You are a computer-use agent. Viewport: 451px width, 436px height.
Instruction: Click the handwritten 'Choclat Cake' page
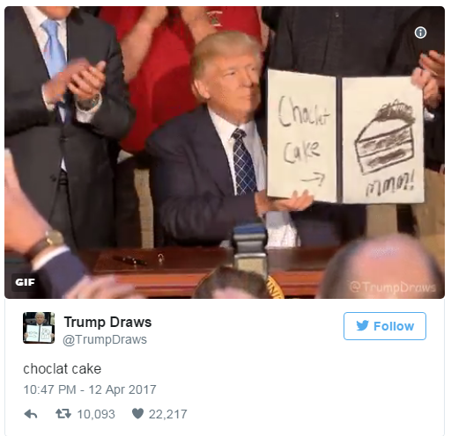pos(302,134)
